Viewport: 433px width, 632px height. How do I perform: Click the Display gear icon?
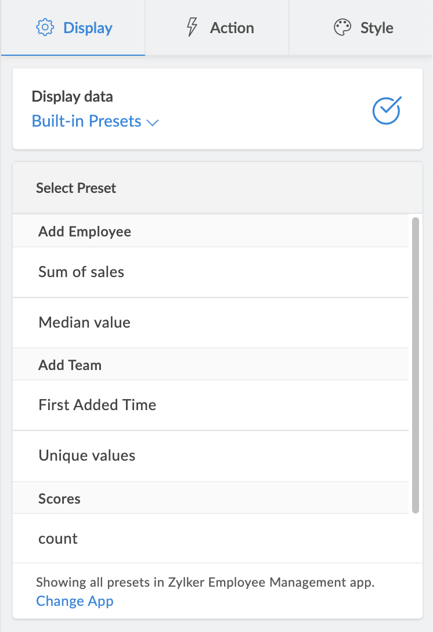[45, 28]
